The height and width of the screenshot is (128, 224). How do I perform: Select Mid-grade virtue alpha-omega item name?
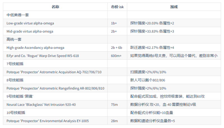pyautogui.click(x=30, y=31)
